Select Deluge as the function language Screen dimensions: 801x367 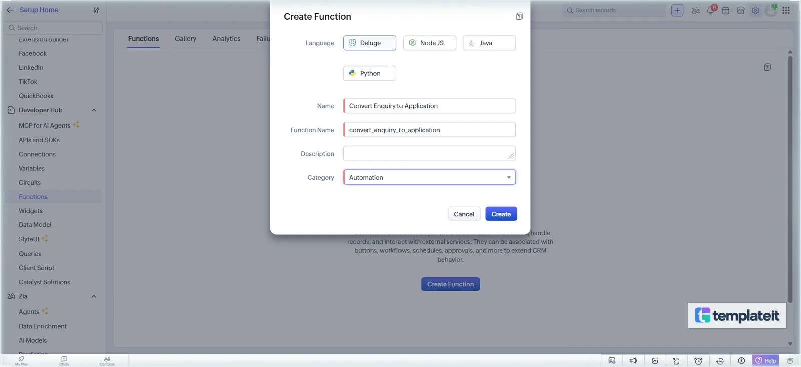click(x=370, y=43)
